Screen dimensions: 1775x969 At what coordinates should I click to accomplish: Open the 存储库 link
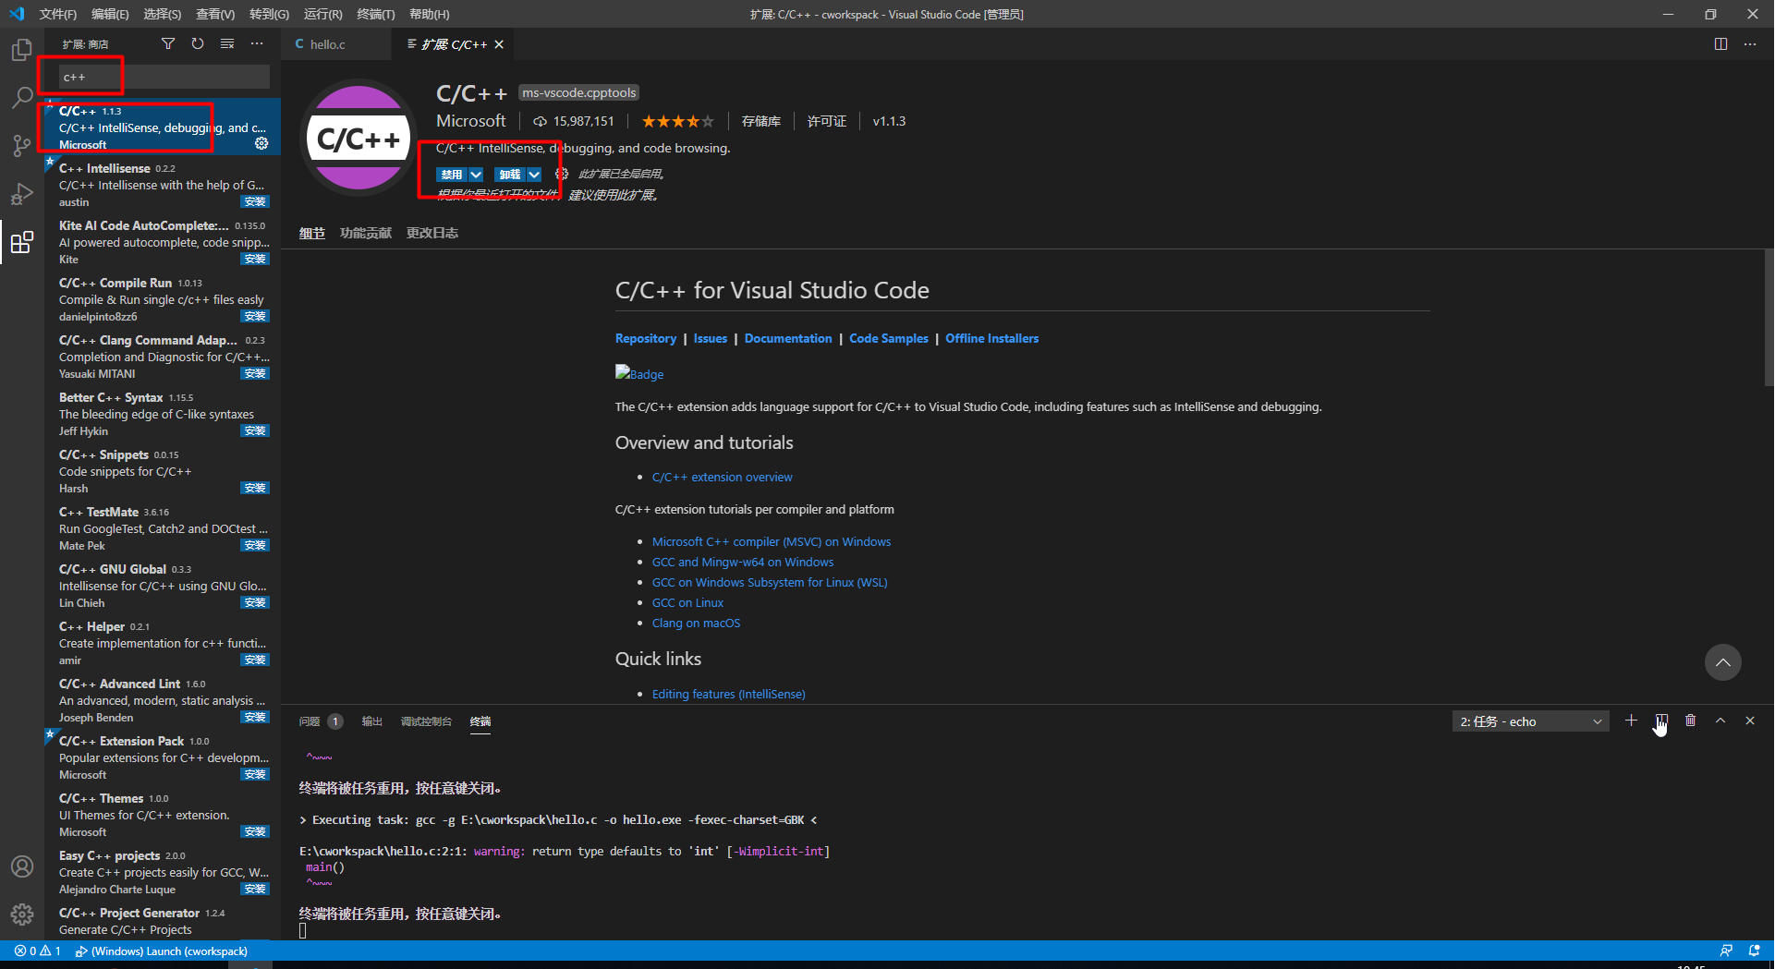coord(761,121)
